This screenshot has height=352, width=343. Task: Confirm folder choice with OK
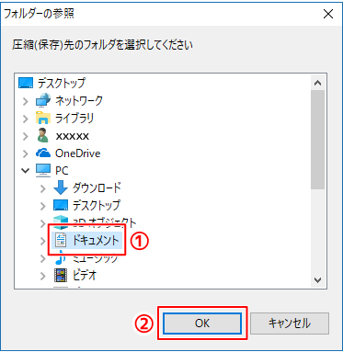coord(202,324)
